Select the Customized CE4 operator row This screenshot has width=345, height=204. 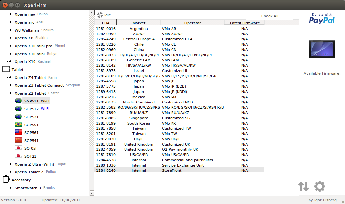179,39
